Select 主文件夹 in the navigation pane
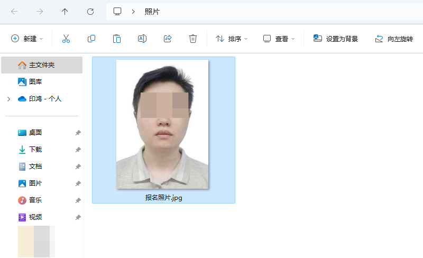Screen dimensions: 423x258 (x=41, y=65)
